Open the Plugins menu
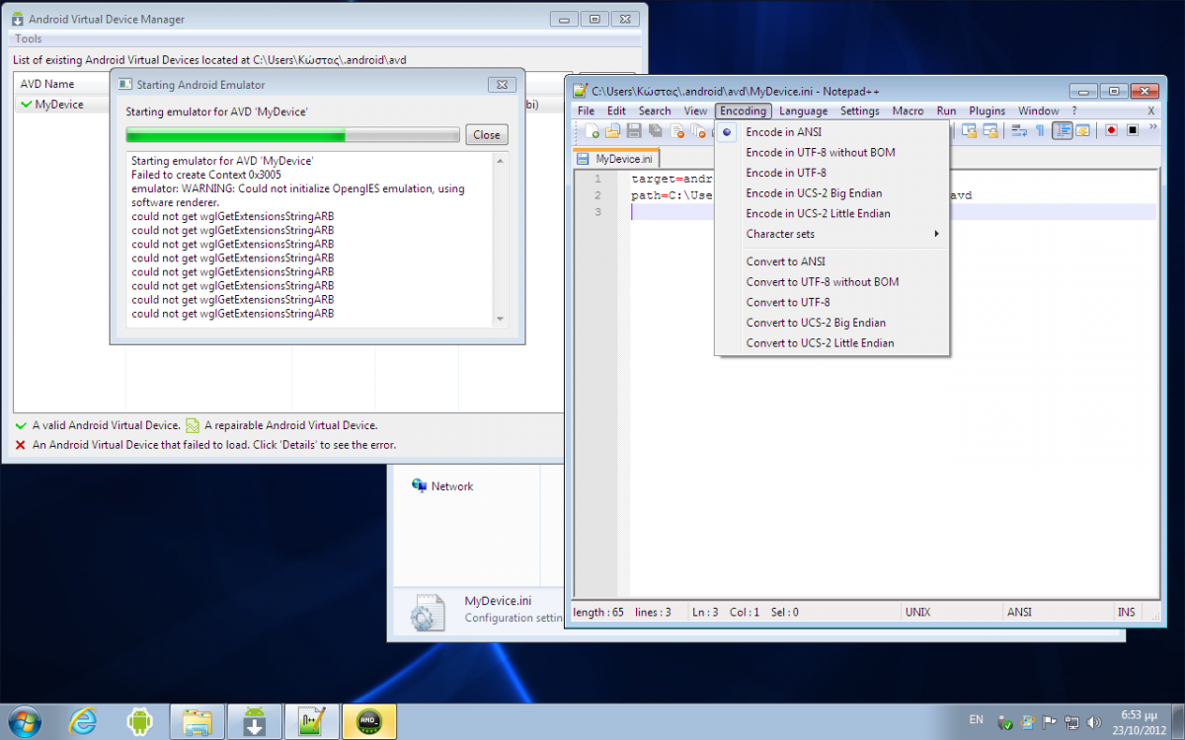Viewport: 1185px width, 740px height. pyautogui.click(x=987, y=111)
